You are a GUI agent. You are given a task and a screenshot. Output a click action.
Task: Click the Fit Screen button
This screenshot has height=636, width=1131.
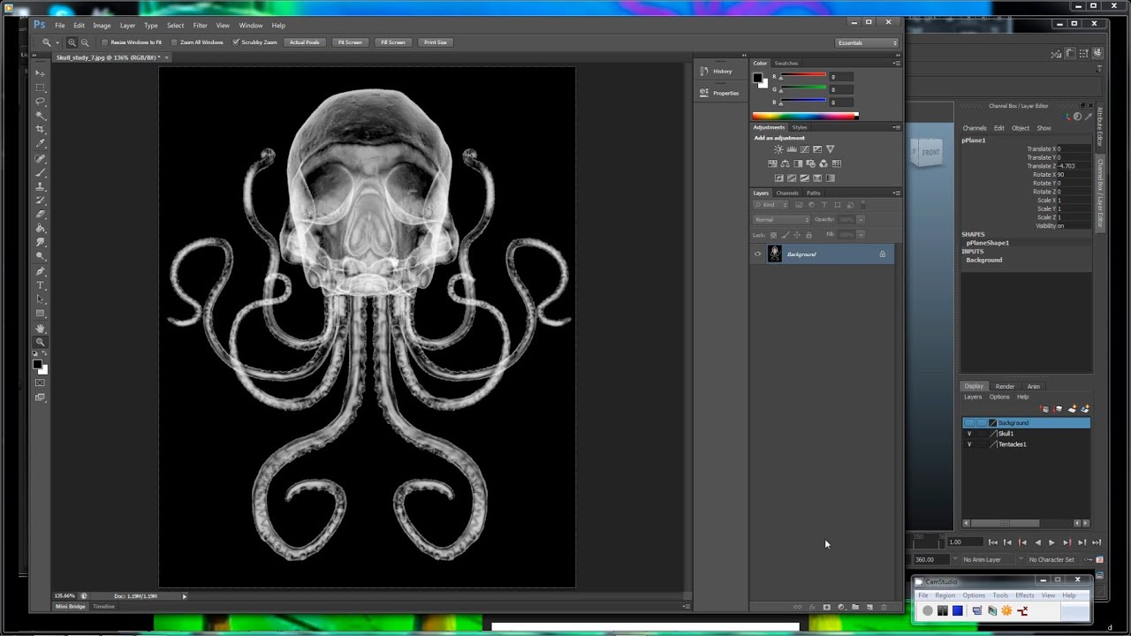[x=350, y=42]
